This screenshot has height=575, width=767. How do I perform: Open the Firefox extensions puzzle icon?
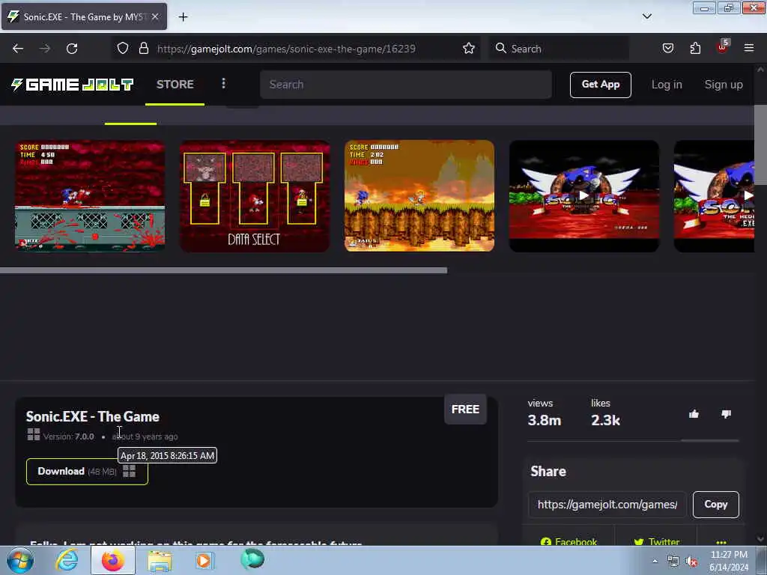[695, 49]
